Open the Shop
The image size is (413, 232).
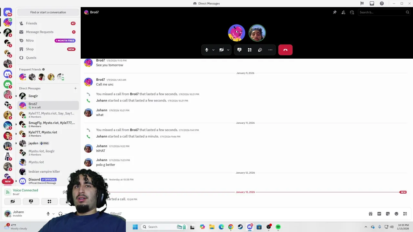48,49
